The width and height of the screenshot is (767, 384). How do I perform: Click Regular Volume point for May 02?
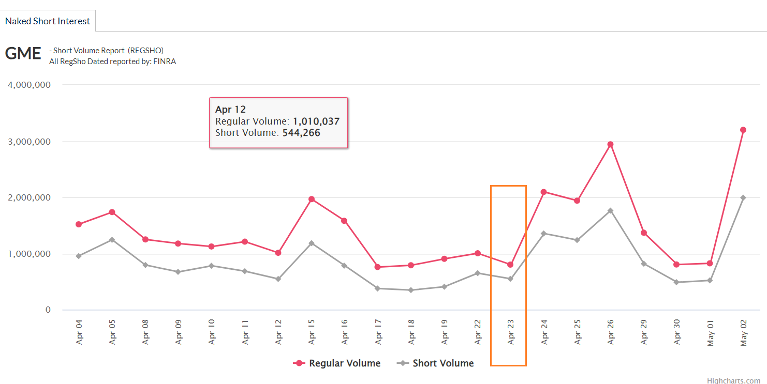pos(743,130)
